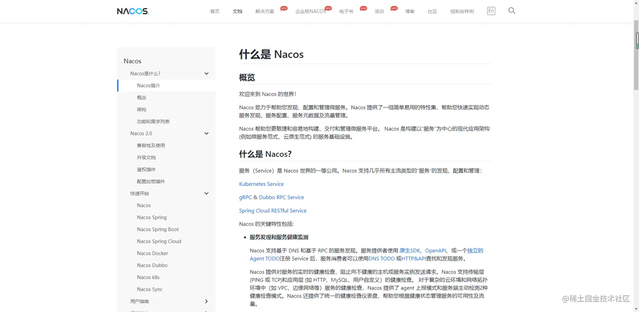Go to 首页 in top navigation
This screenshot has height=312, width=639.
[x=215, y=11]
